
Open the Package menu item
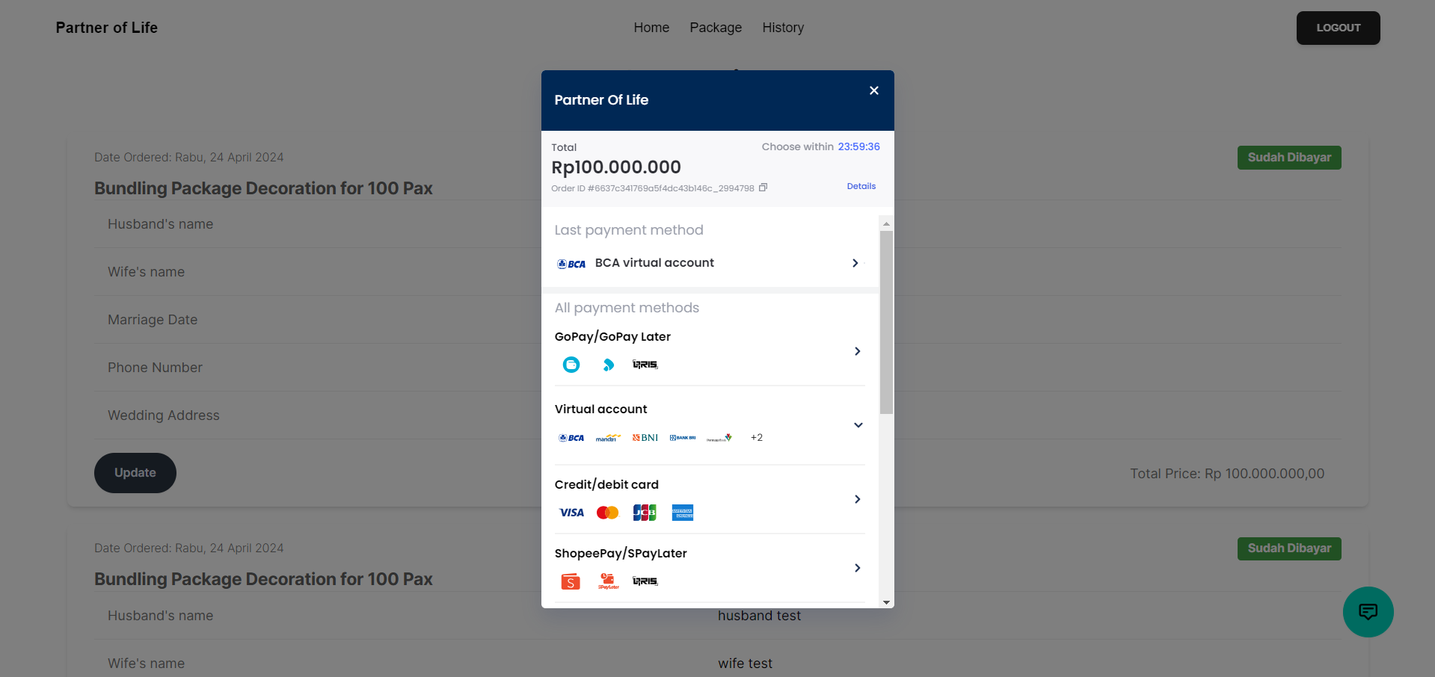click(x=716, y=28)
